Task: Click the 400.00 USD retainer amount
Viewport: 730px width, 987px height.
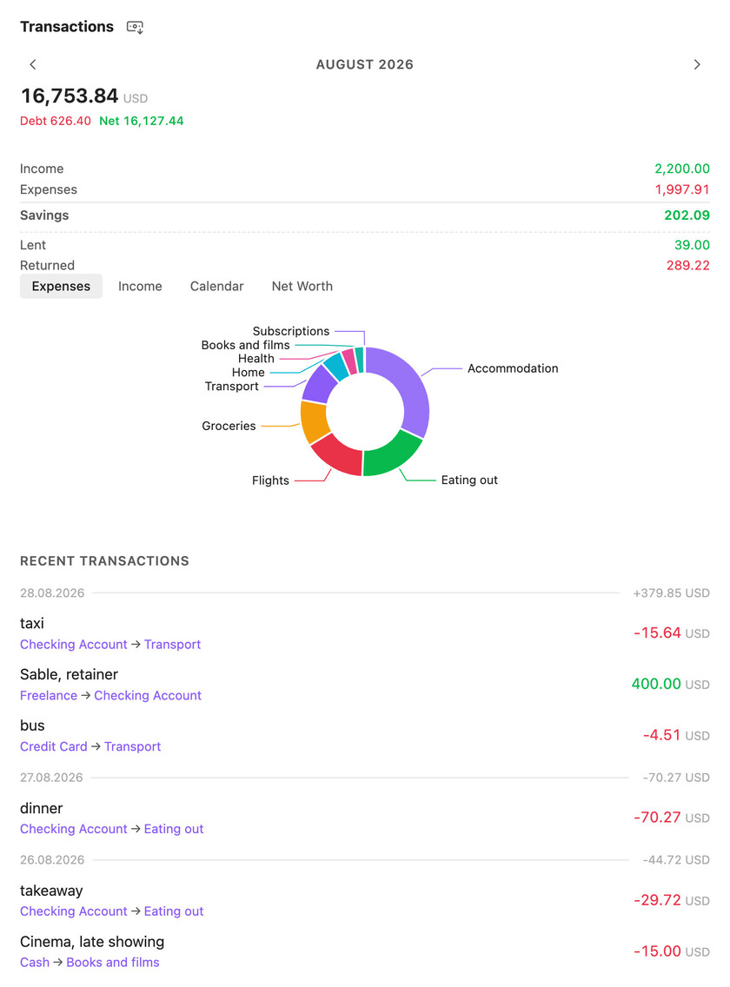Action: click(x=671, y=684)
